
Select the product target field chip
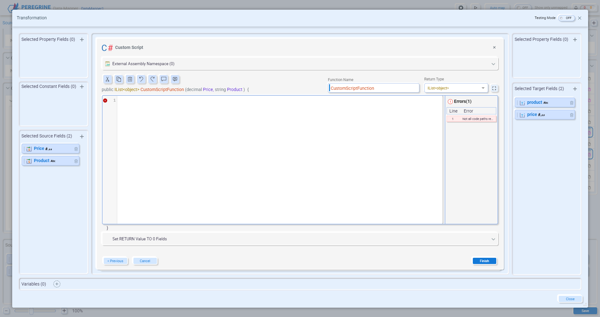pyautogui.click(x=545, y=103)
